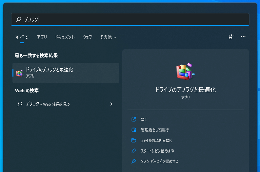Click the defrag app icon in results list
This screenshot has height=172, width=260.
pos(20,73)
